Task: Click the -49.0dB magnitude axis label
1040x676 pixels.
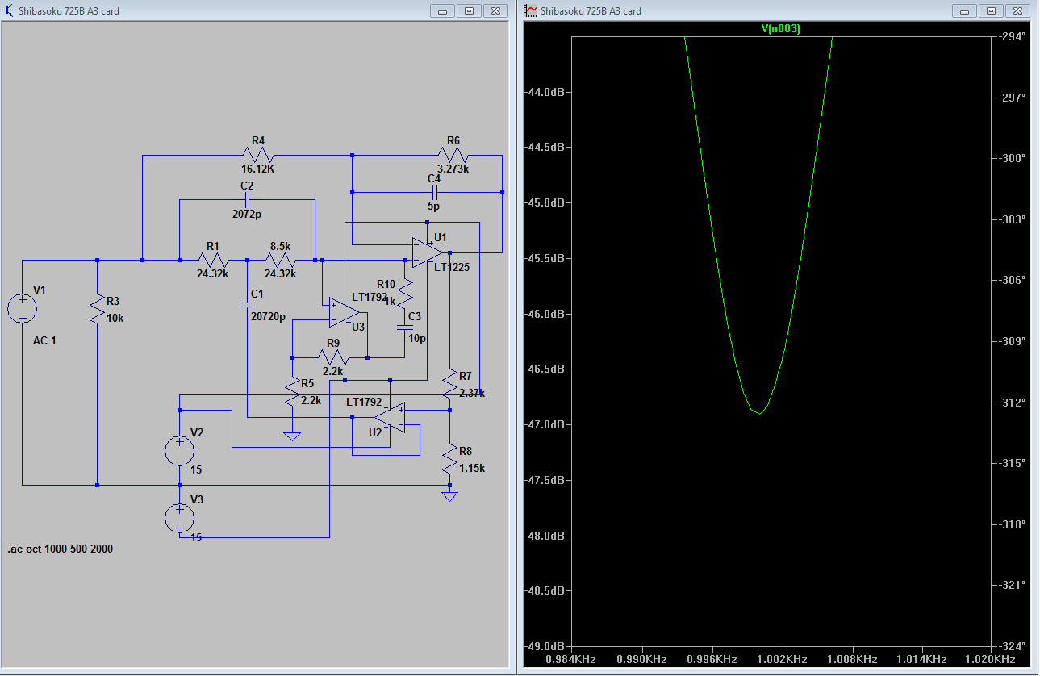Action: [x=545, y=646]
